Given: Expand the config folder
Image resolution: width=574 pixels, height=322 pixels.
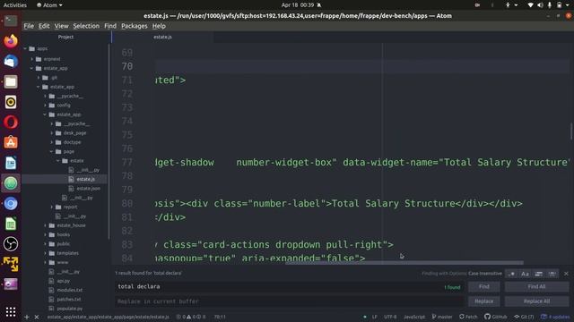Looking at the screenshot, I should click(45, 106).
